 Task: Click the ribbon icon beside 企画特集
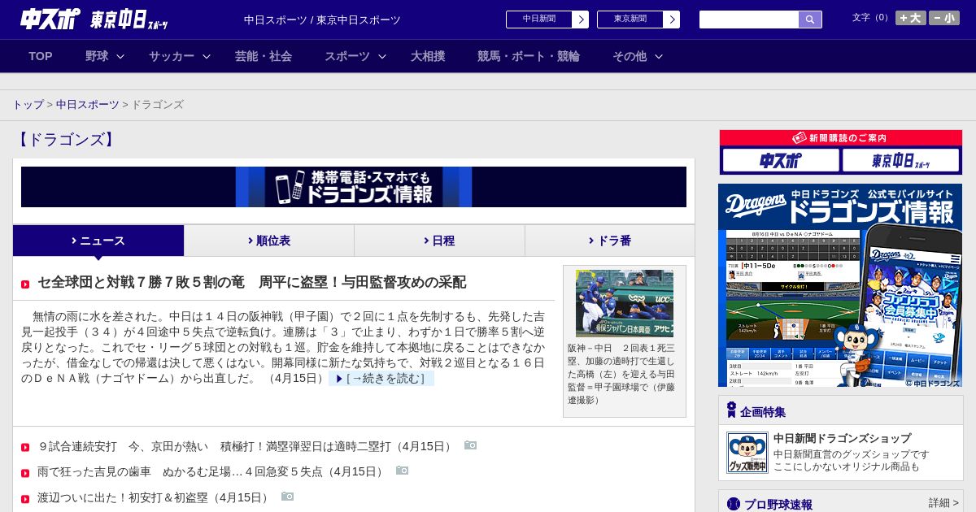(x=731, y=410)
